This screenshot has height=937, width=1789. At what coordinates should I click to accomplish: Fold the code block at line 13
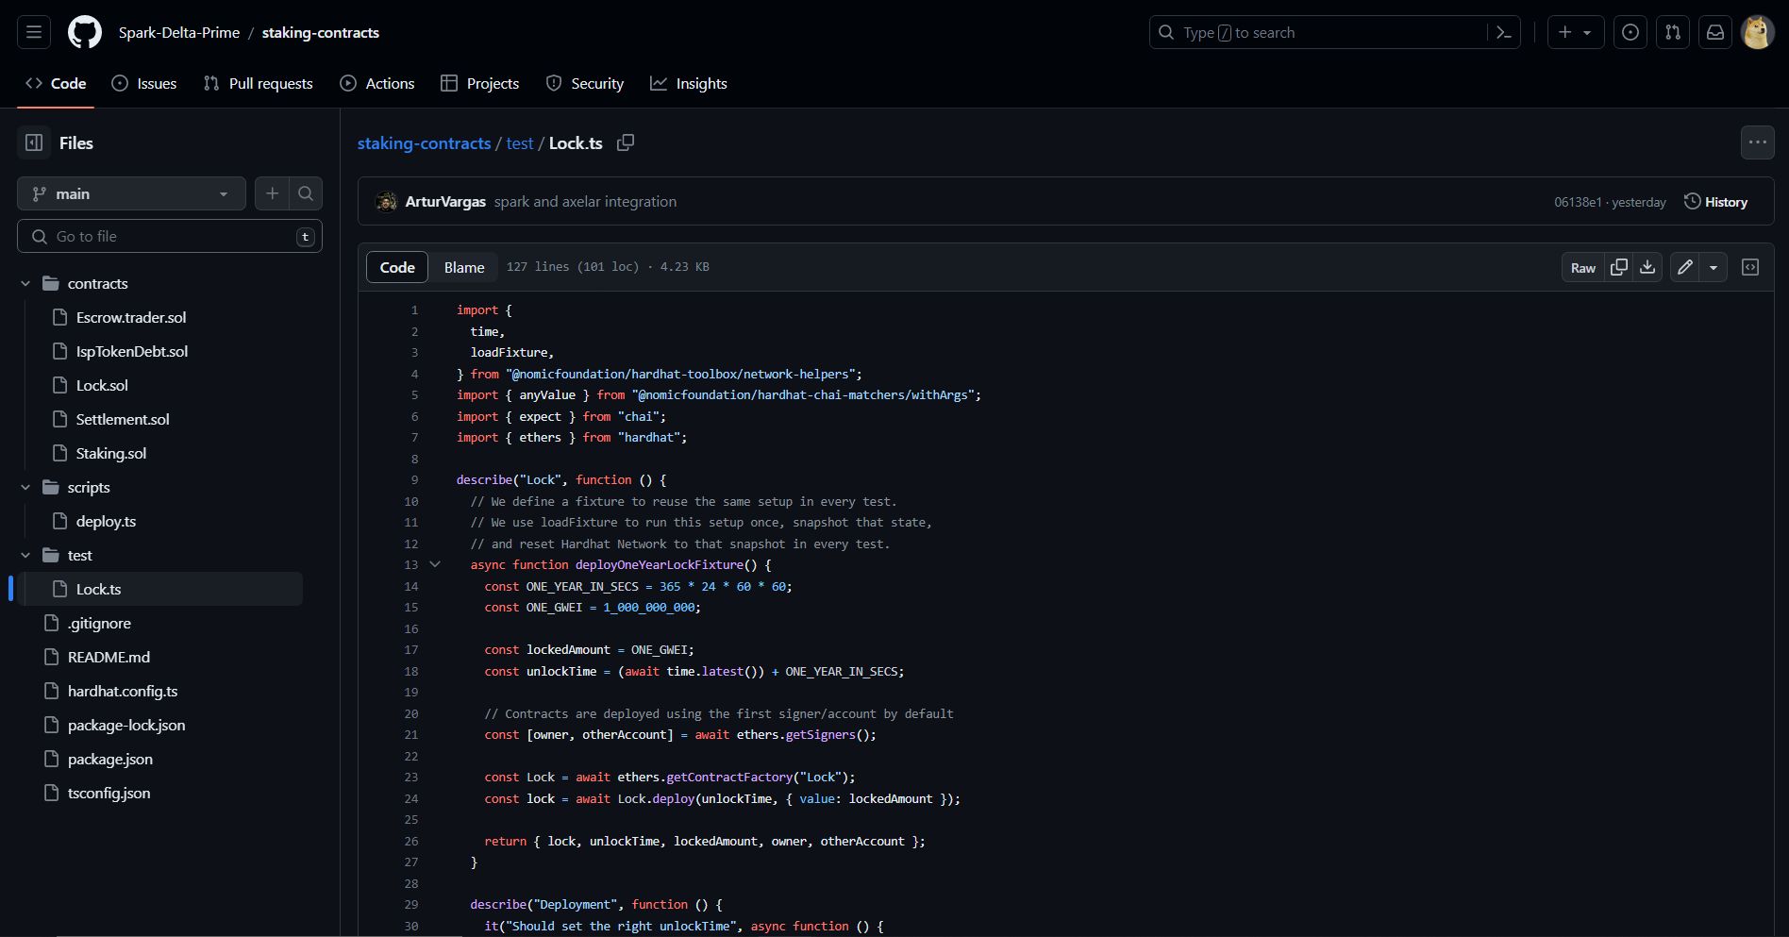tap(435, 564)
